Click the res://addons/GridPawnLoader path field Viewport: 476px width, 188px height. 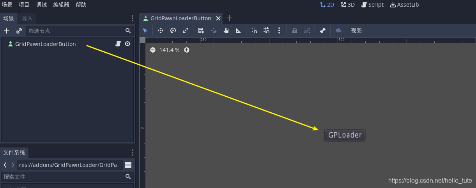[x=70, y=165]
